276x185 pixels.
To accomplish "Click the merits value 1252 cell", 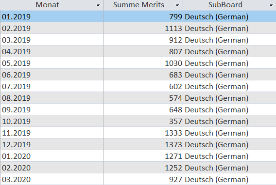I will pyautogui.click(x=143, y=168).
